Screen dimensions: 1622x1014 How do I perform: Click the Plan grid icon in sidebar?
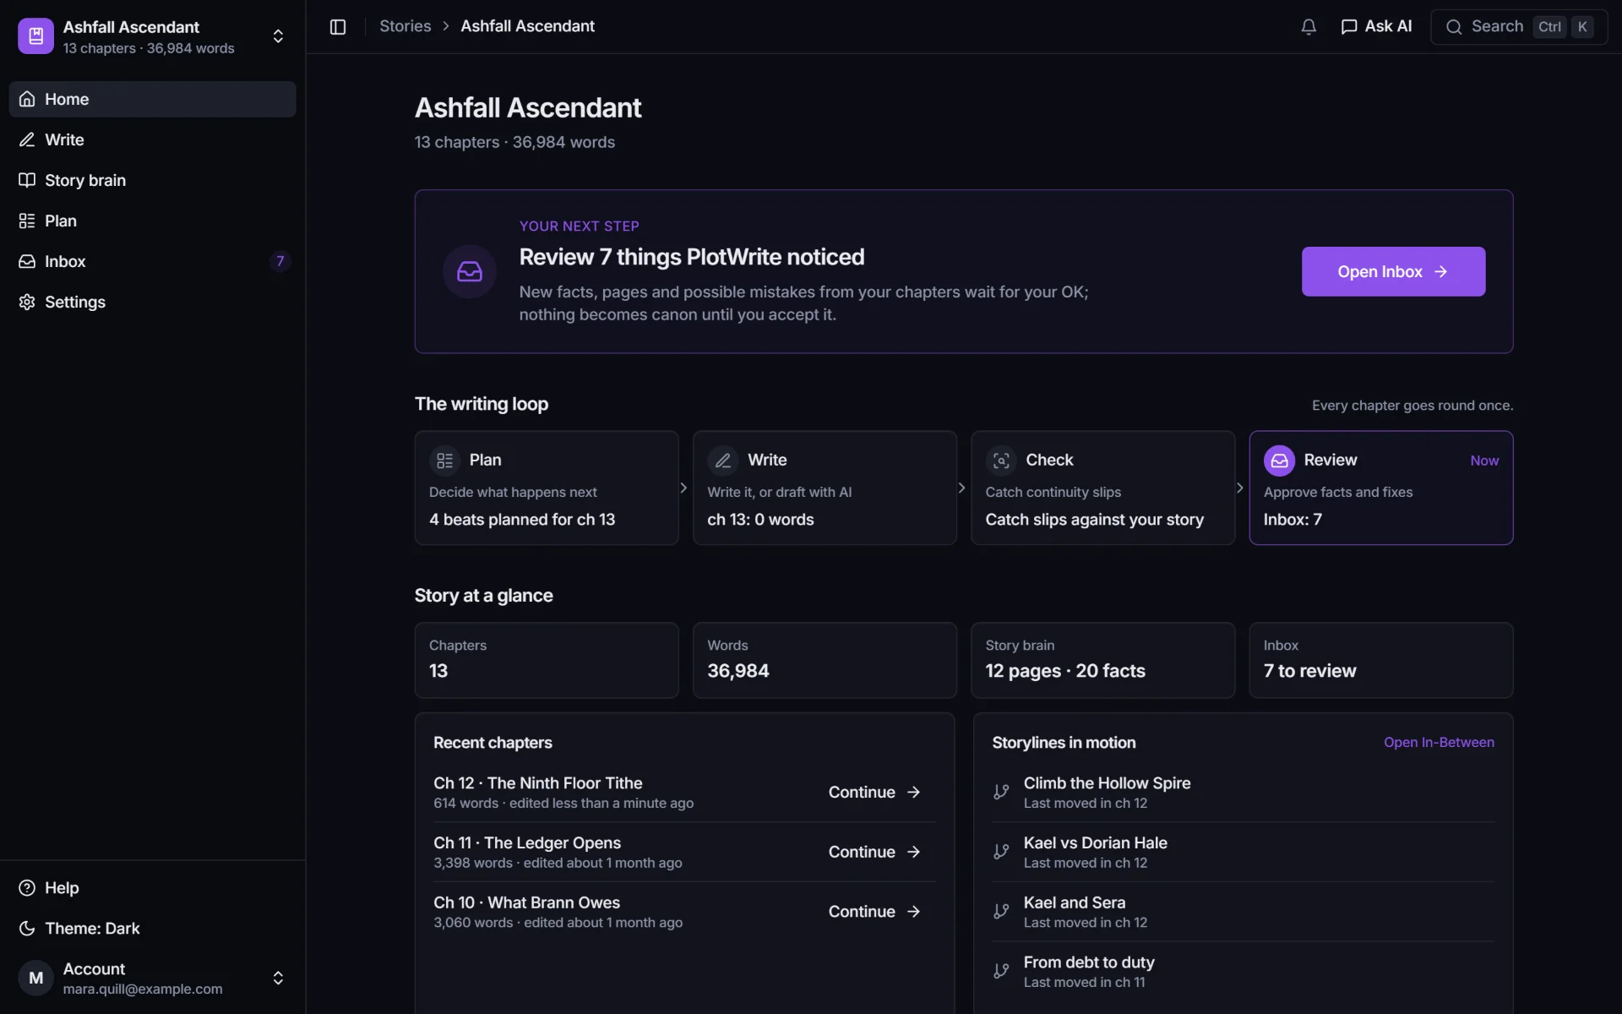coord(27,221)
